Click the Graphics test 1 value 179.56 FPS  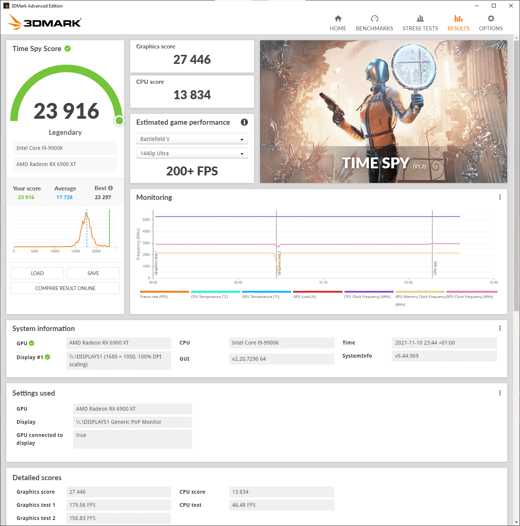119,505
